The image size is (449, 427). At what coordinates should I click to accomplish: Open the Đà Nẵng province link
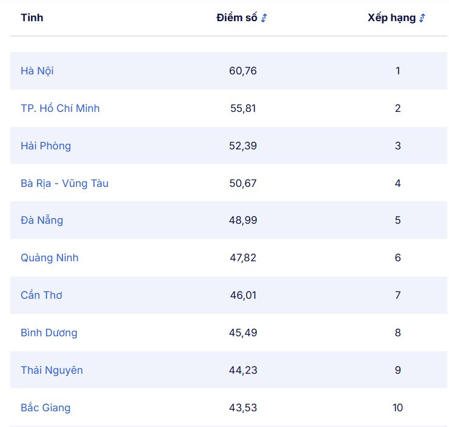point(42,220)
